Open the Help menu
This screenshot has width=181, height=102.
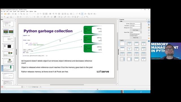tap(35, 11)
